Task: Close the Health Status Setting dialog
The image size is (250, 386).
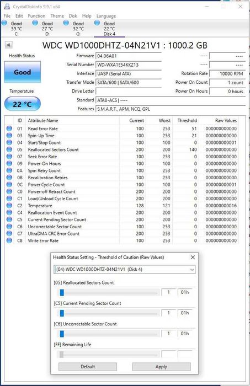Action: [x=193, y=258]
